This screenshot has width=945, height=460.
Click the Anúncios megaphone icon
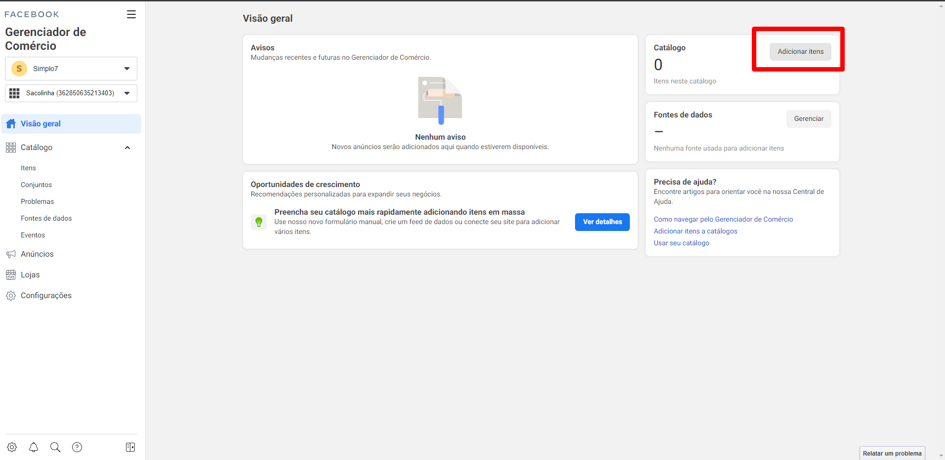[11, 254]
